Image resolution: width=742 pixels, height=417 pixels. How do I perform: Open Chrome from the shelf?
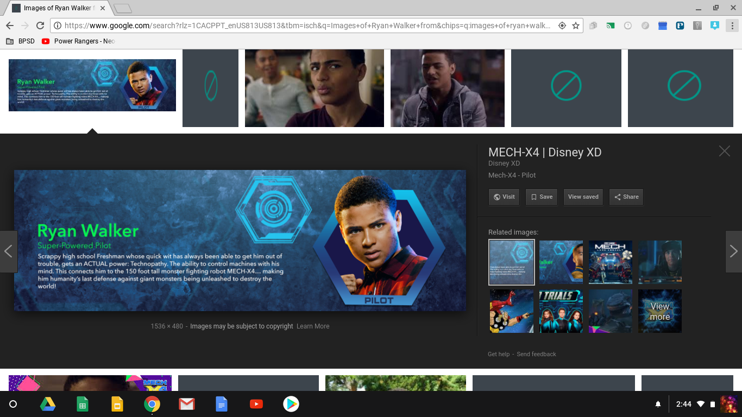152,404
